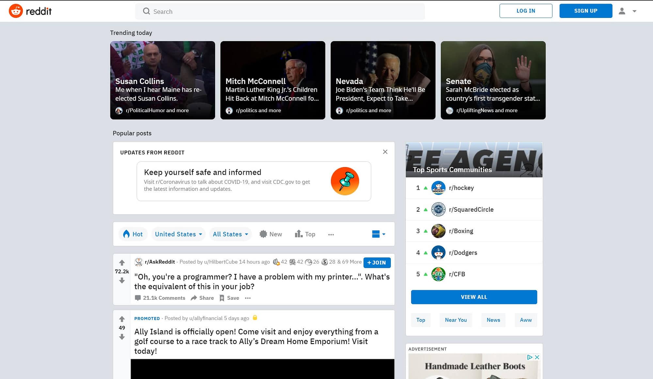Open the United States location dropdown

point(178,234)
